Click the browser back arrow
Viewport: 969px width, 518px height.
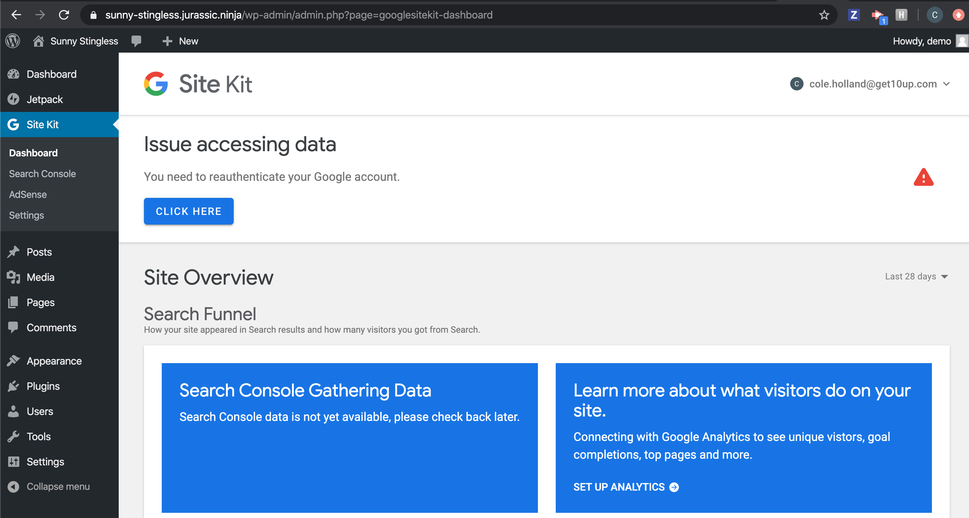pyautogui.click(x=16, y=15)
